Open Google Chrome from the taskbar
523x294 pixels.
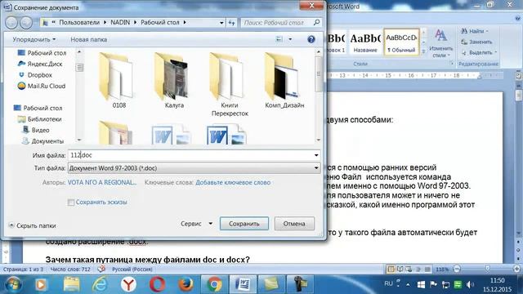214,284
